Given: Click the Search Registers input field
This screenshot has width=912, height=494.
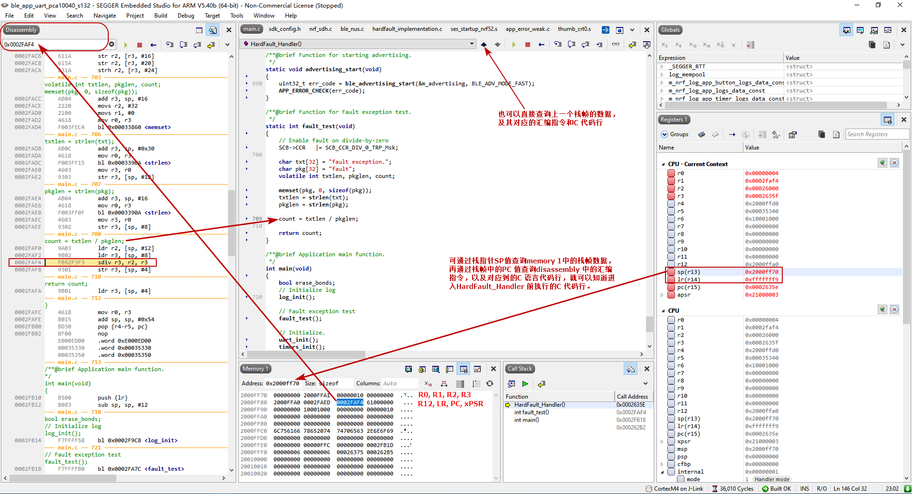Looking at the screenshot, I should 877,134.
